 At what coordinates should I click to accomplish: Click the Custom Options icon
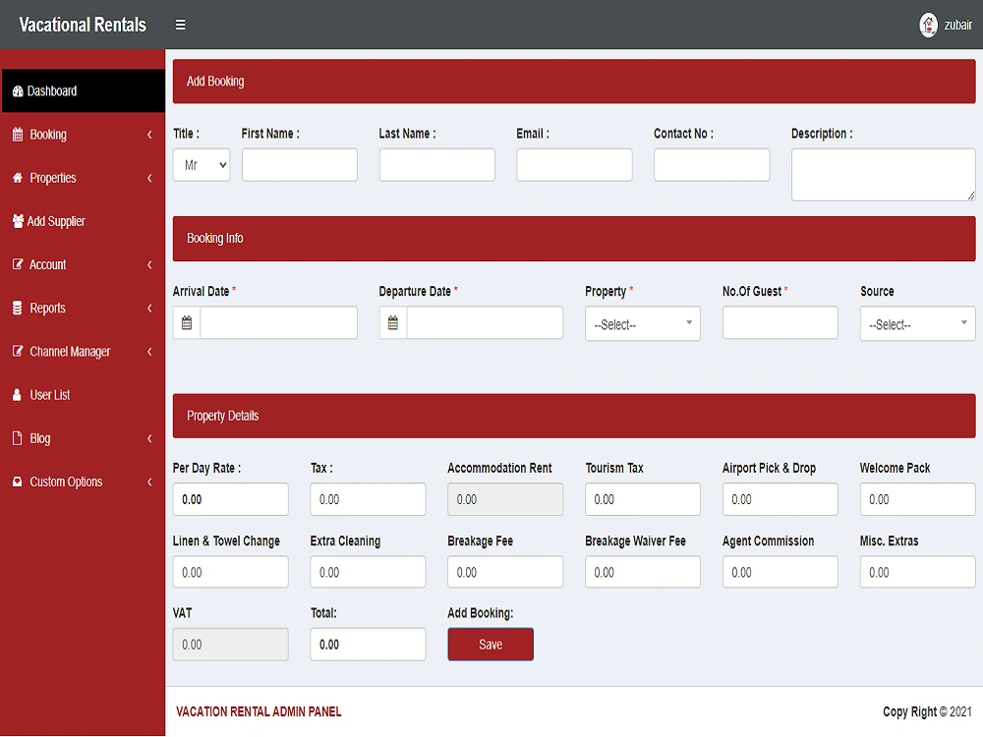coord(18,482)
